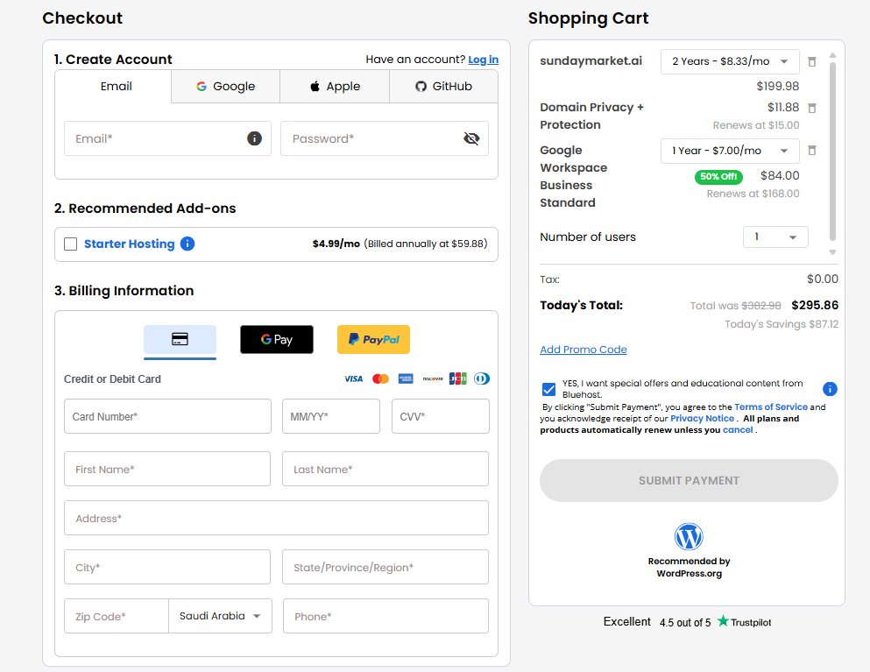
Task: Focus the Card Number field
Action: 167,416
